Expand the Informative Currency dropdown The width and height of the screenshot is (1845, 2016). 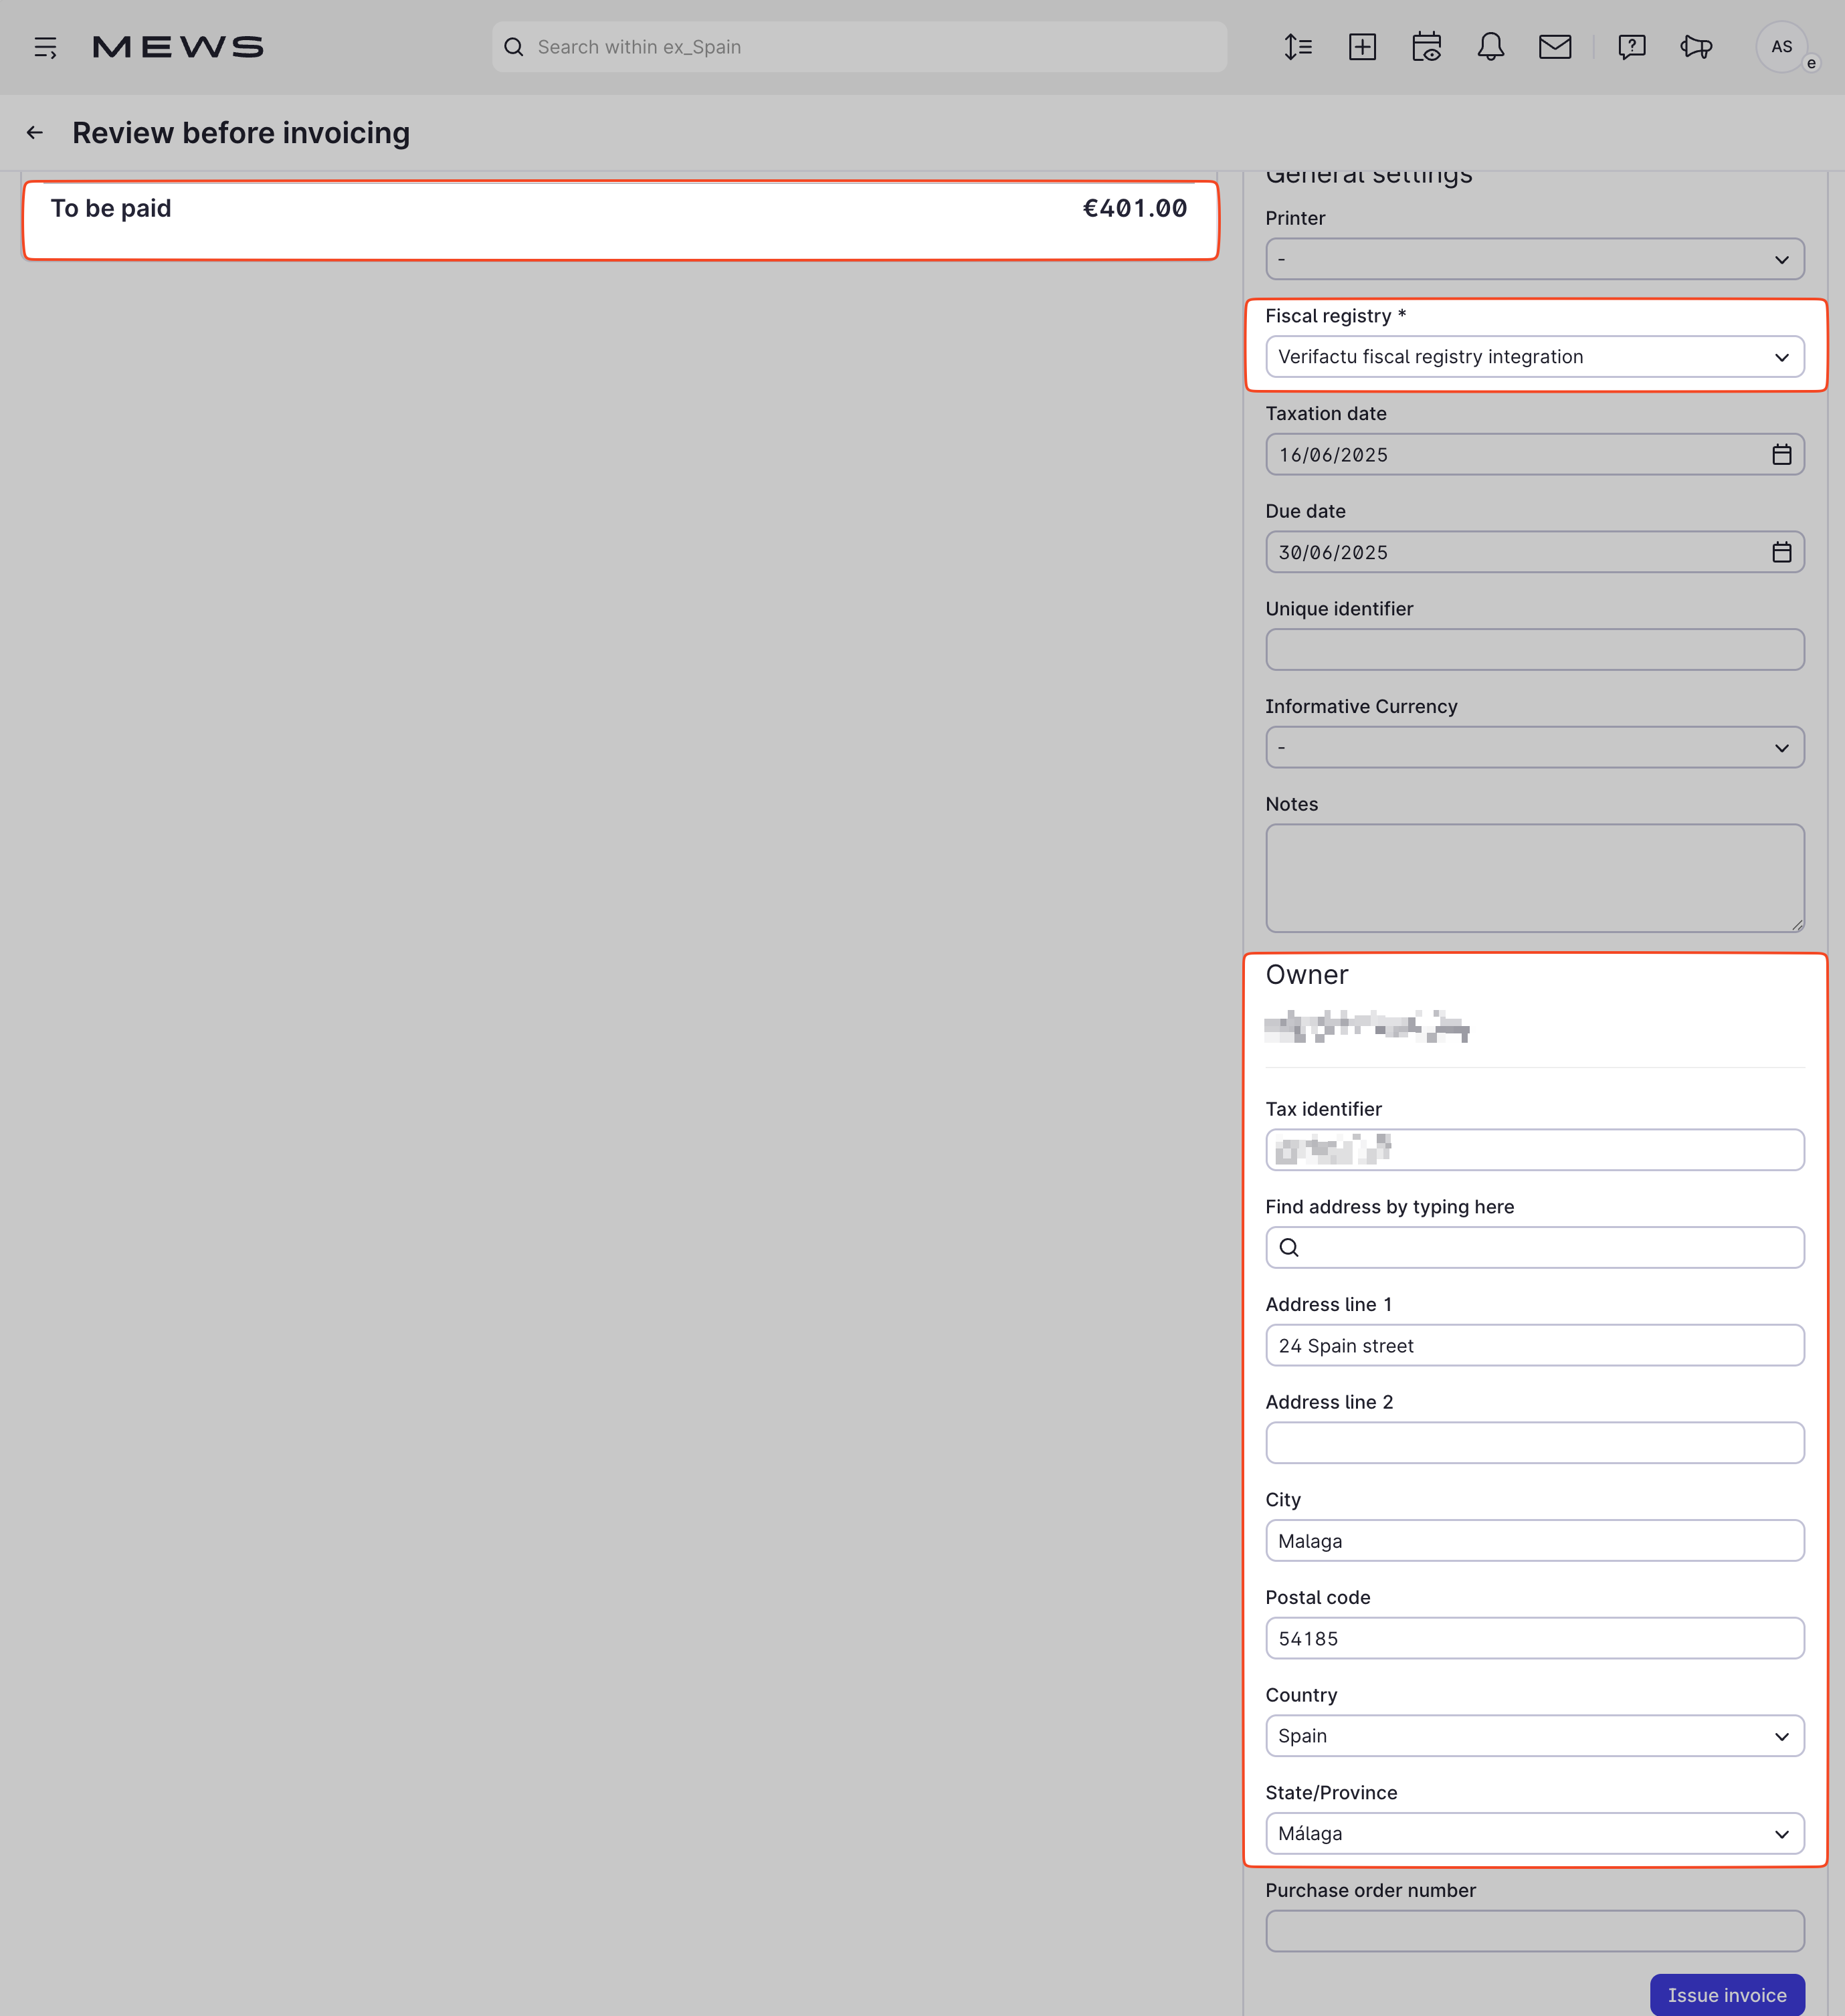pos(1535,748)
